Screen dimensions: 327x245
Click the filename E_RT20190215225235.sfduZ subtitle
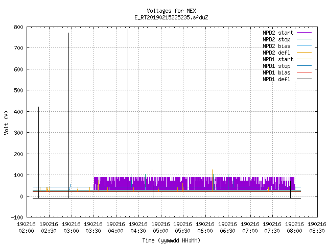pyautogui.click(x=171, y=17)
